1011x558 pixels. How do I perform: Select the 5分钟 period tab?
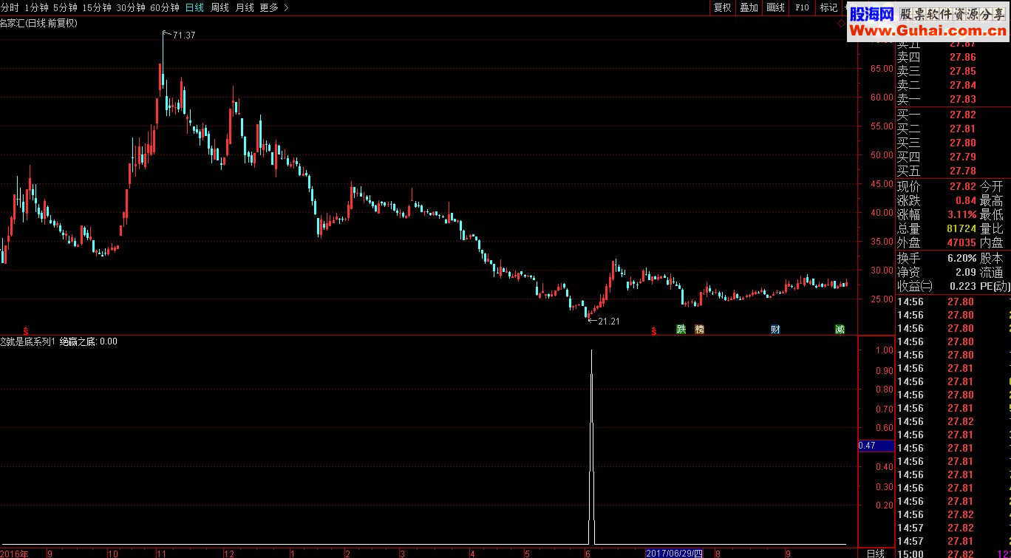[65, 7]
